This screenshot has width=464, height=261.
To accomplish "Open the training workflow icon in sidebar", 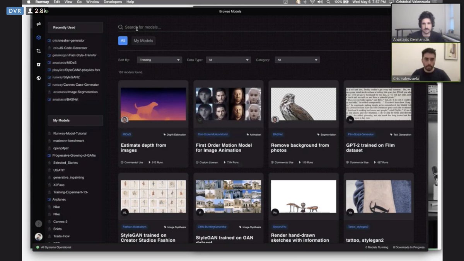I will (39, 51).
